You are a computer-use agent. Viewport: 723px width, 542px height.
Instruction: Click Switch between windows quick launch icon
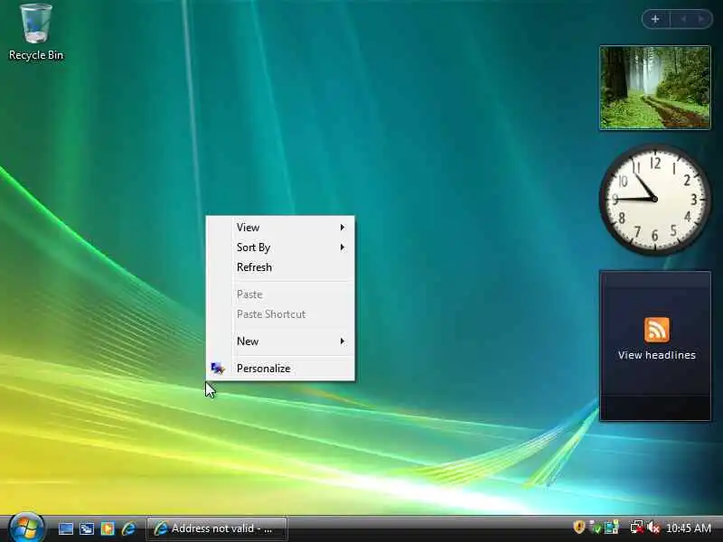[x=87, y=528]
